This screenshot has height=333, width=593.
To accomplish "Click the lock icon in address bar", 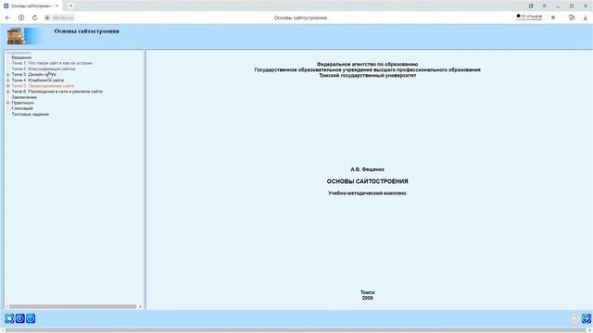I will coord(47,18).
